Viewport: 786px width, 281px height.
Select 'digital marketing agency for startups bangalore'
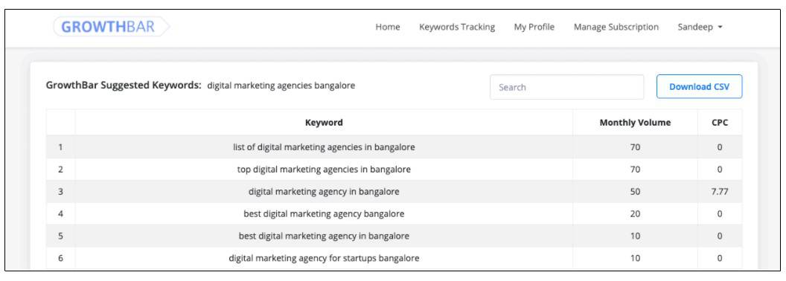tap(324, 259)
